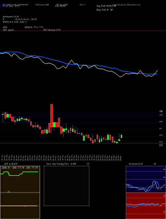The width and height of the screenshot is (166, 219).
Task: Click the 0.82 price axis label
Action: [161, 135]
